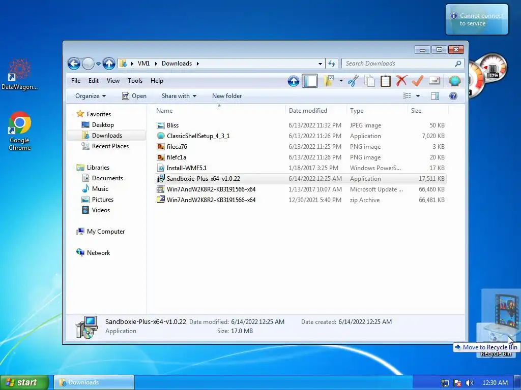Select My Computer in navigation pane
Screen dimensions: 521x390
pos(106,232)
